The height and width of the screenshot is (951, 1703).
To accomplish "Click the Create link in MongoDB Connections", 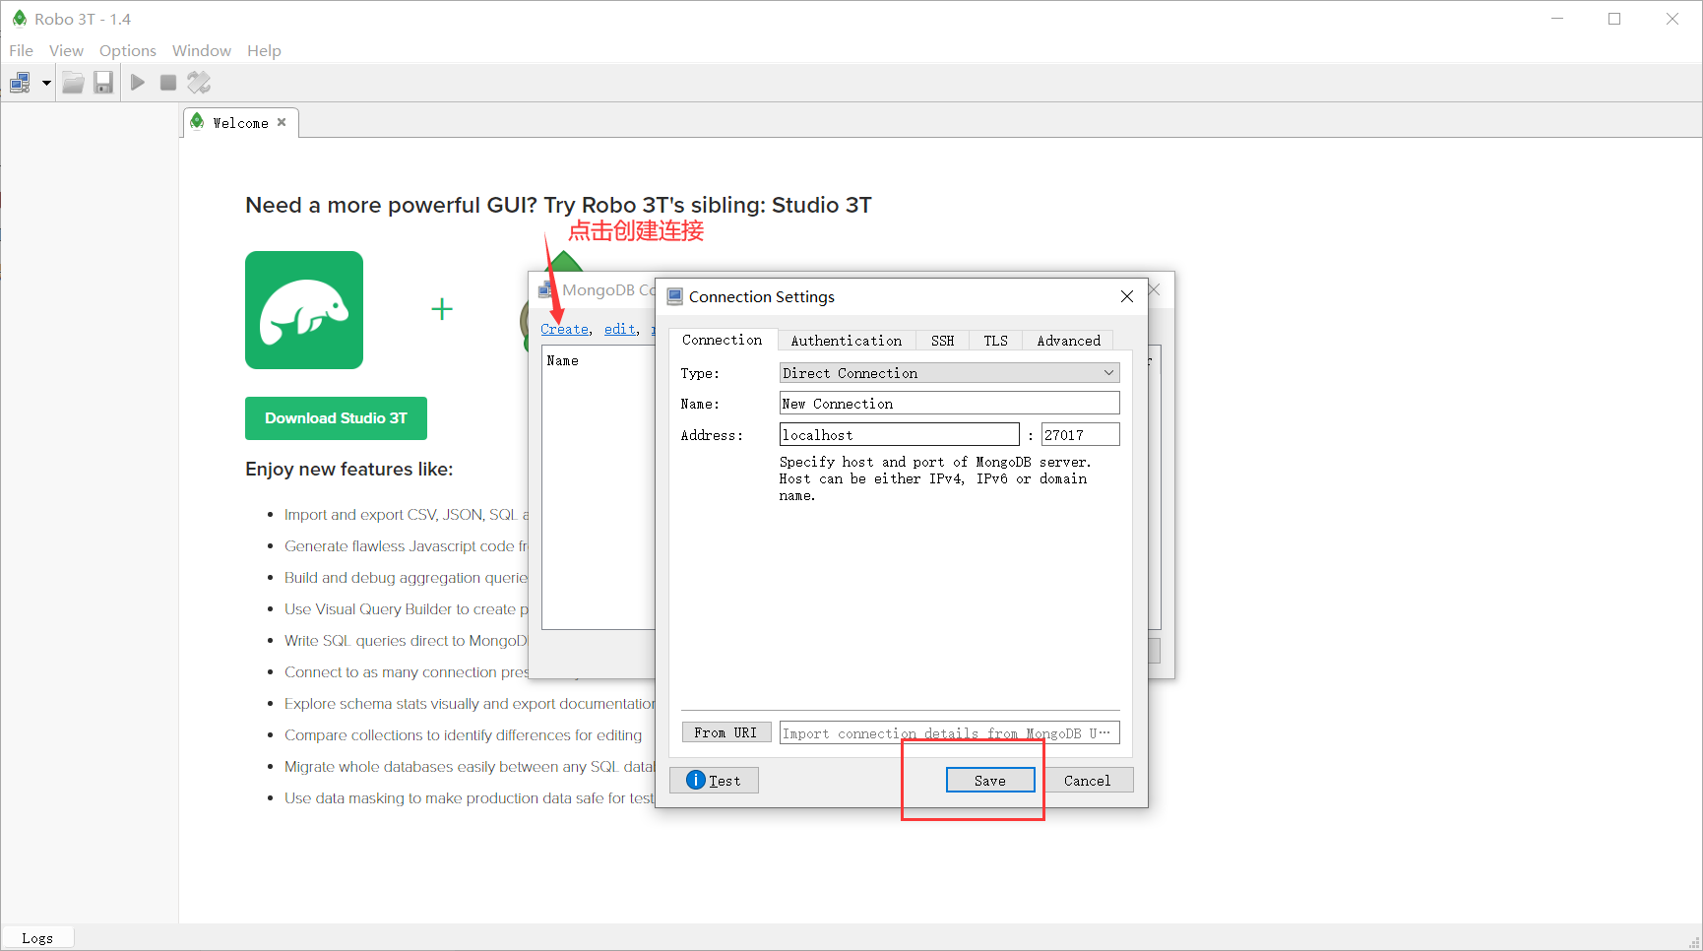I will pos(565,329).
